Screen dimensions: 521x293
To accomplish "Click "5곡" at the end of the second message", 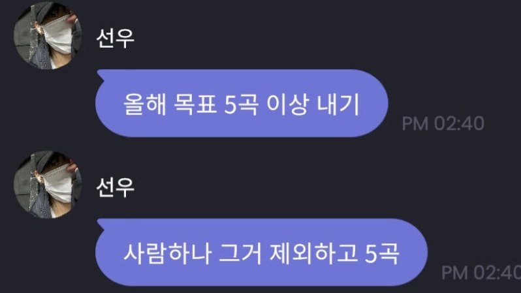I will pos(382,253).
